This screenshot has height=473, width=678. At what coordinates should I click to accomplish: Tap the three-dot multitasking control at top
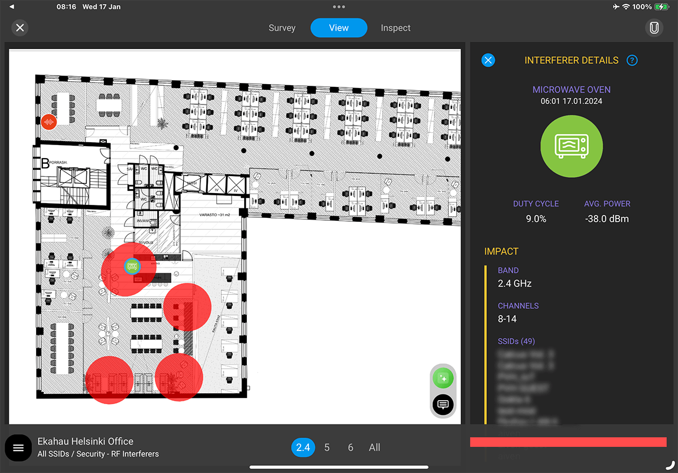339,7
